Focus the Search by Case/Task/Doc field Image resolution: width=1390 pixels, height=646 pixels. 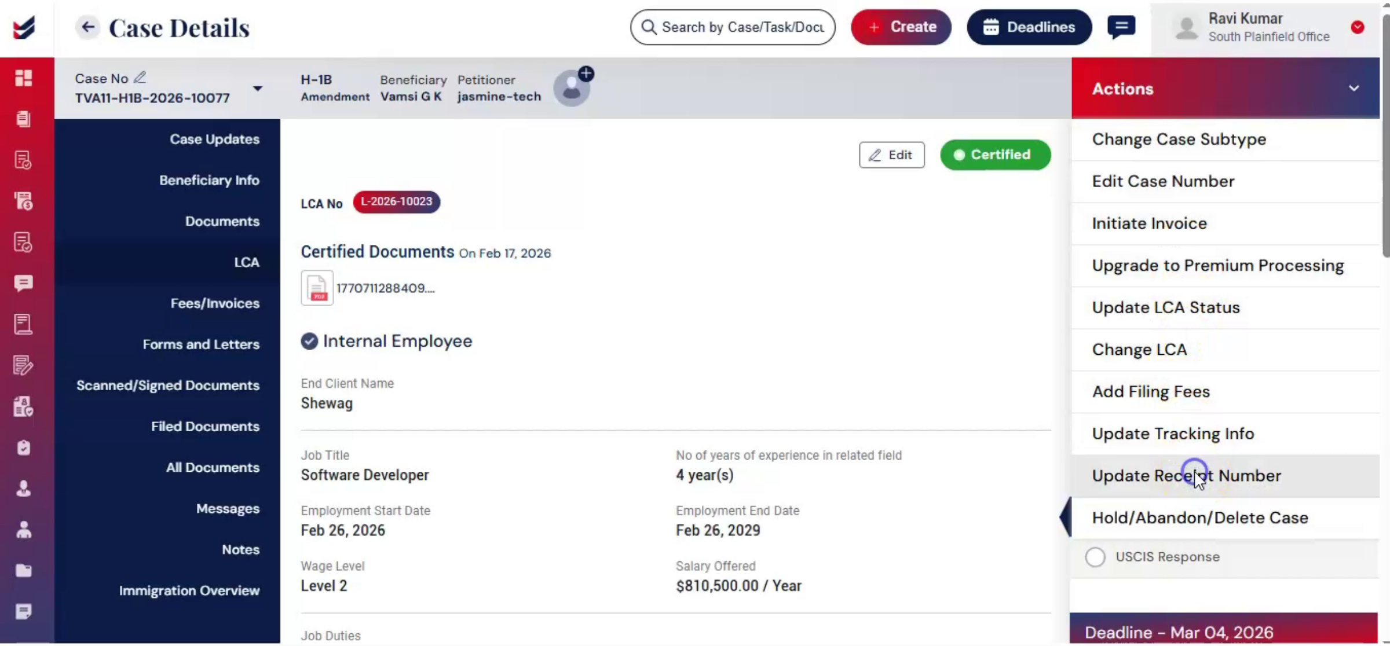(733, 27)
